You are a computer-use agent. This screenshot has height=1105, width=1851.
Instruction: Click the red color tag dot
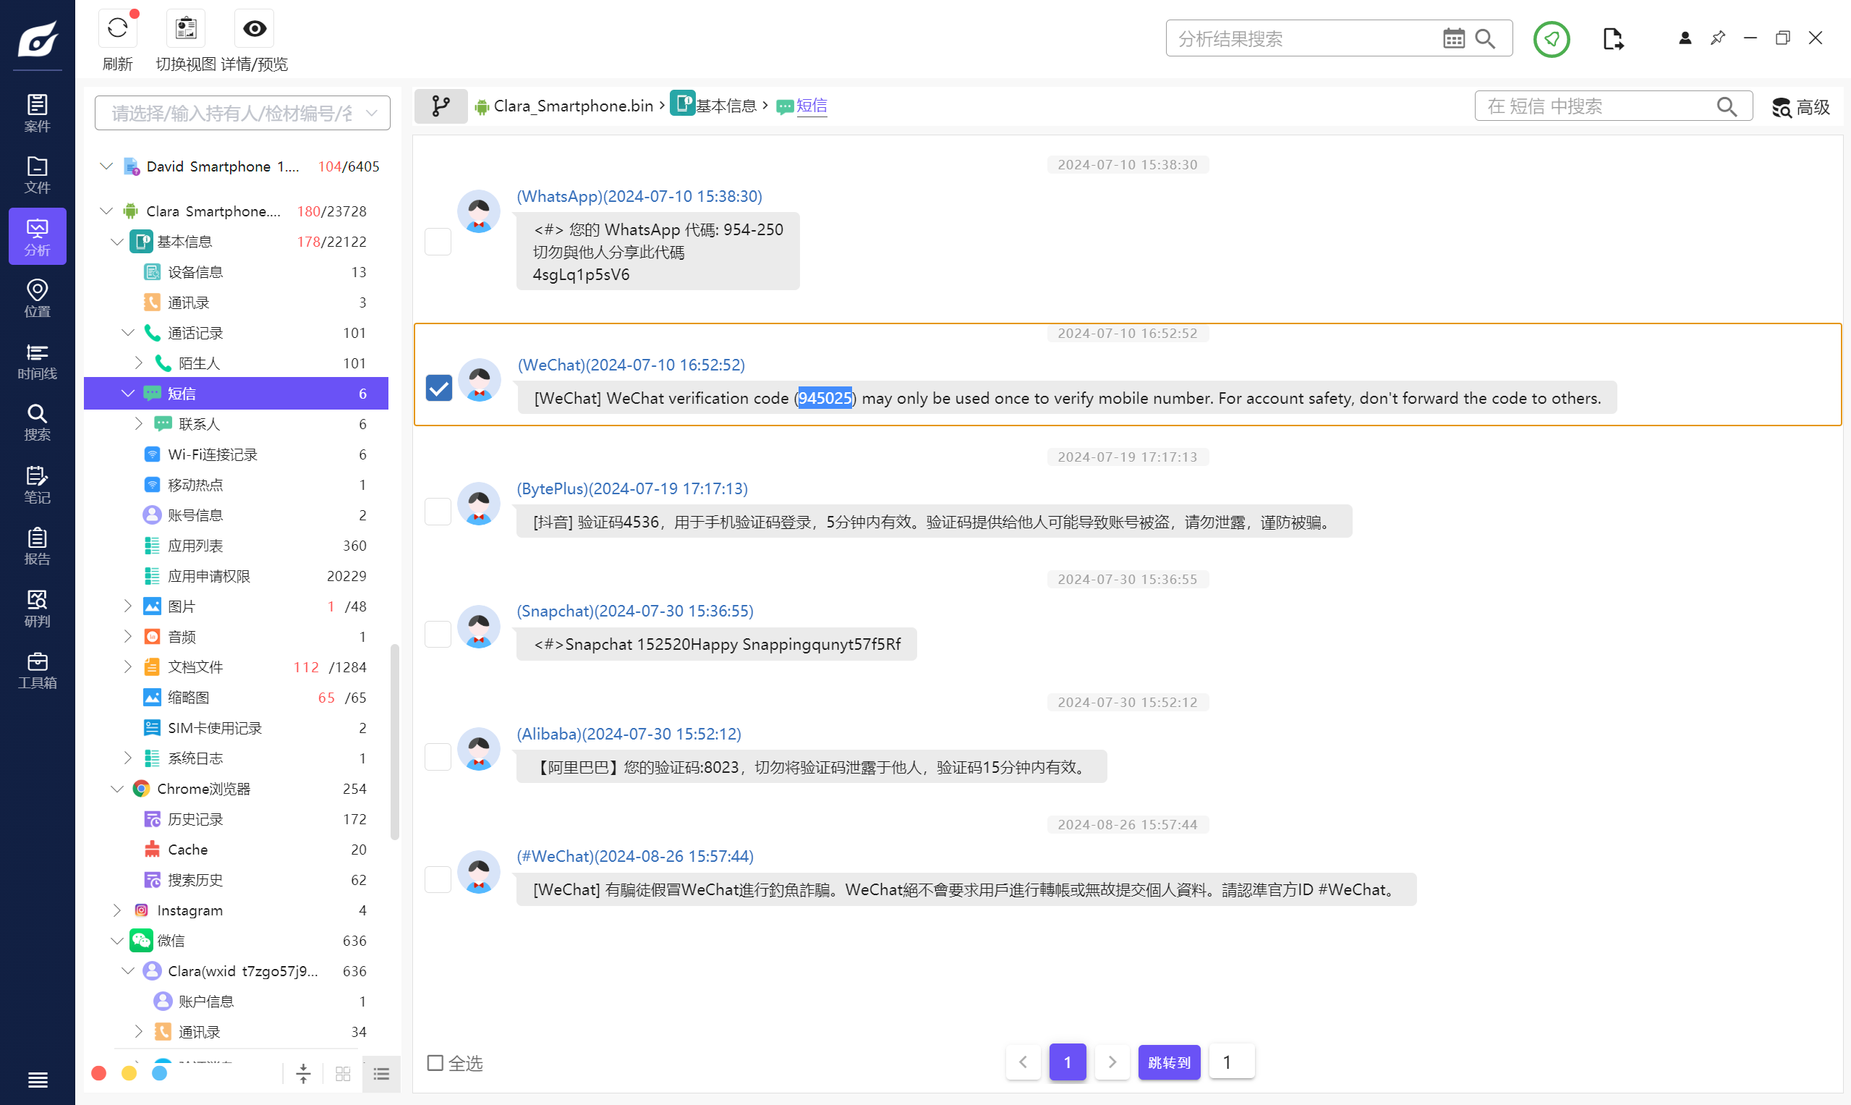point(98,1073)
